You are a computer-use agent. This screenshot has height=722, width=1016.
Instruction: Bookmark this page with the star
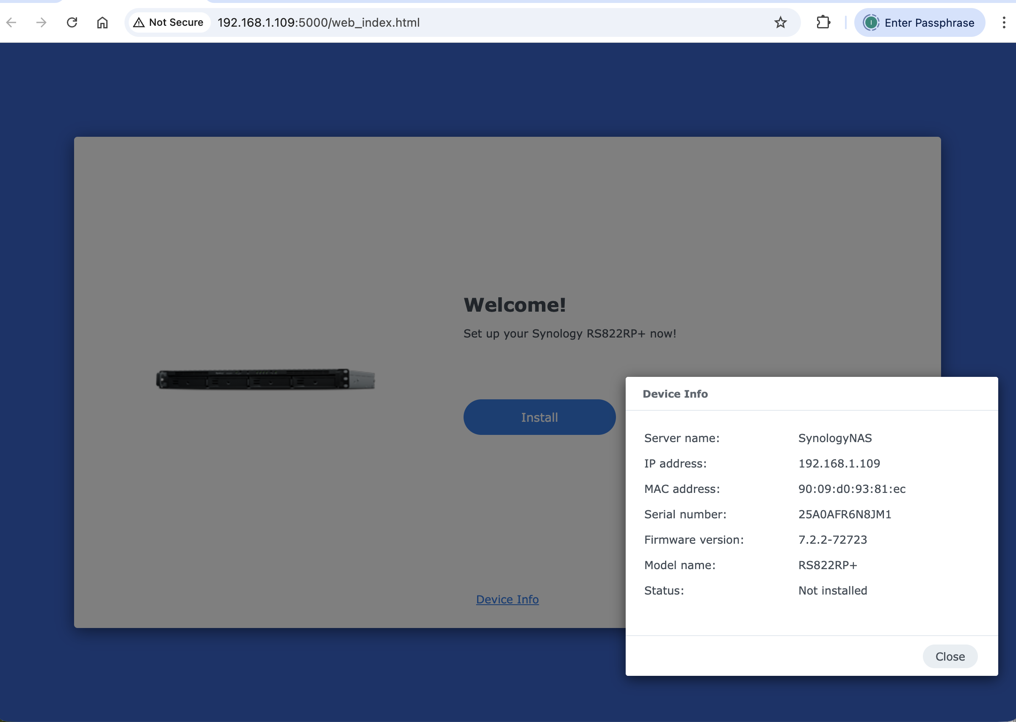[x=781, y=22]
